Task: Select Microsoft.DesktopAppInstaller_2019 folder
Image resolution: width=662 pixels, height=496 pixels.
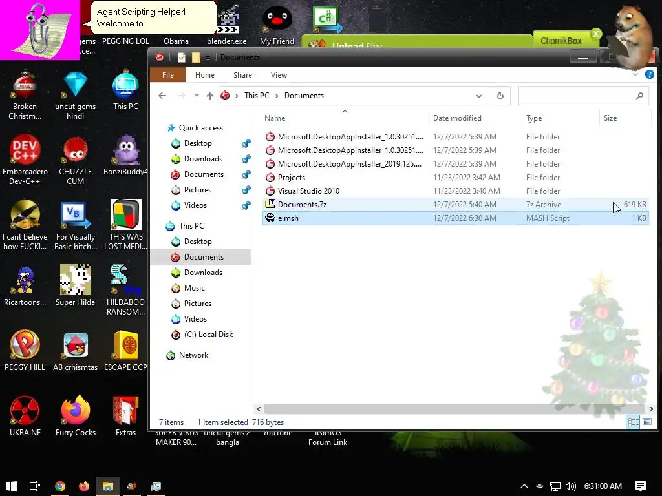Action: pyautogui.click(x=456, y=164)
